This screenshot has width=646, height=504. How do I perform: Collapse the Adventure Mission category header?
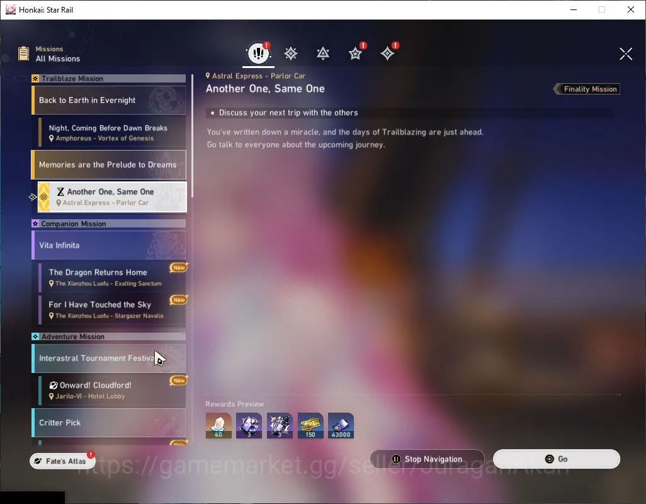109,336
